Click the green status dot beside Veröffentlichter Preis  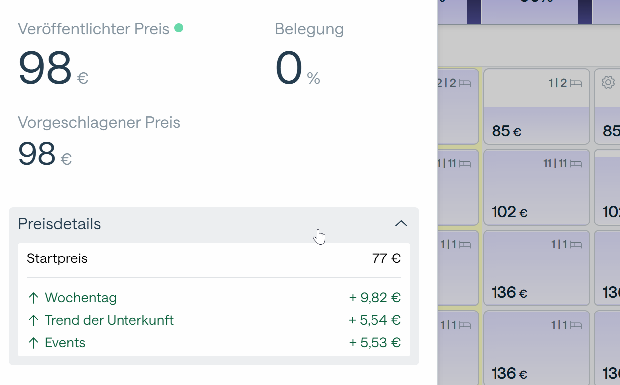tap(179, 28)
